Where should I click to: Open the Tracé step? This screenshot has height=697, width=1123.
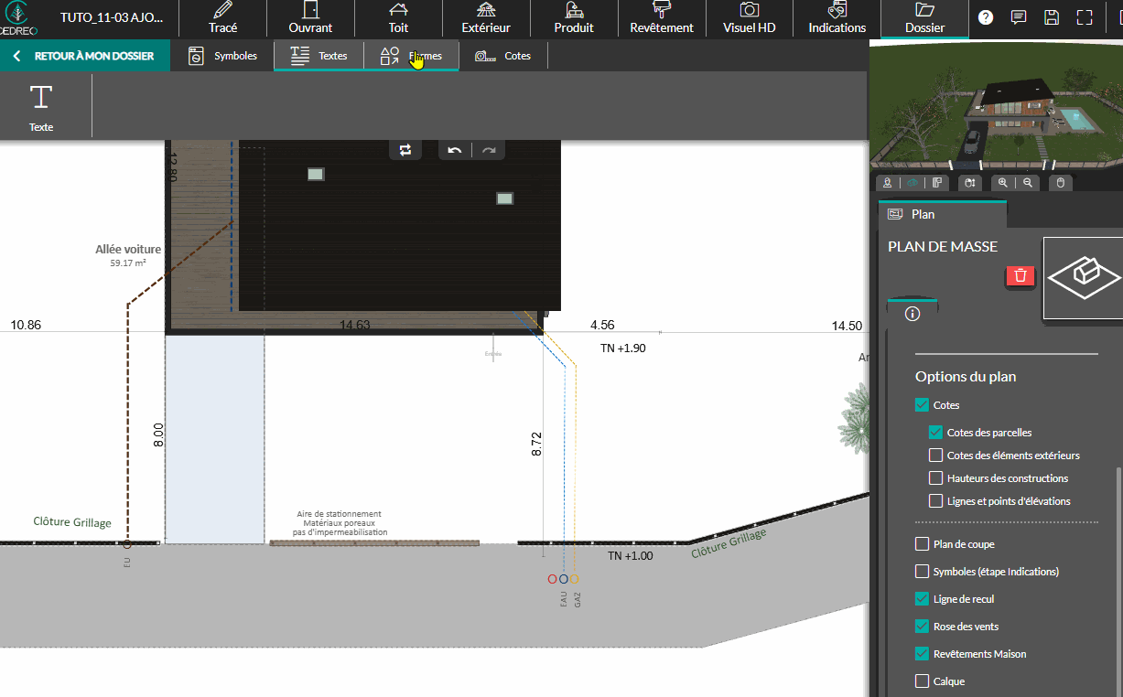[x=222, y=19]
